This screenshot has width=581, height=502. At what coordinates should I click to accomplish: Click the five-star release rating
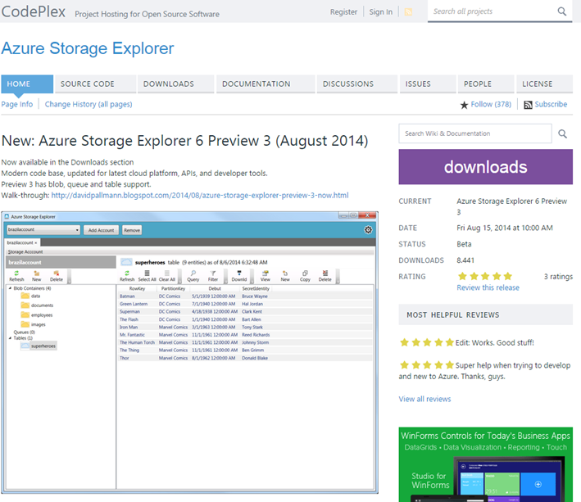(x=485, y=276)
